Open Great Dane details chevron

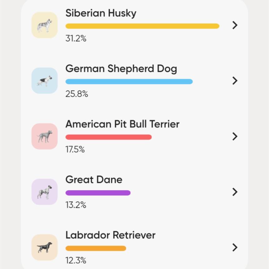coord(235,192)
